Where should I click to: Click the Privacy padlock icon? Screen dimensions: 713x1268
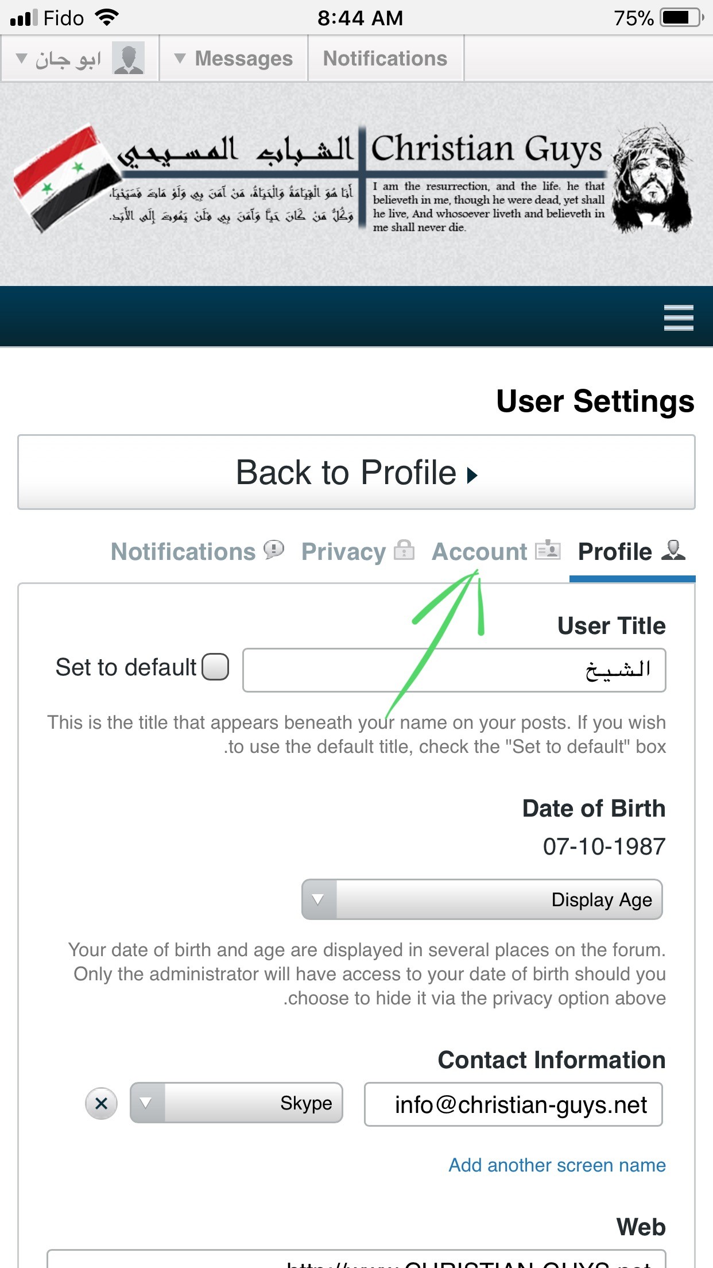point(404,550)
